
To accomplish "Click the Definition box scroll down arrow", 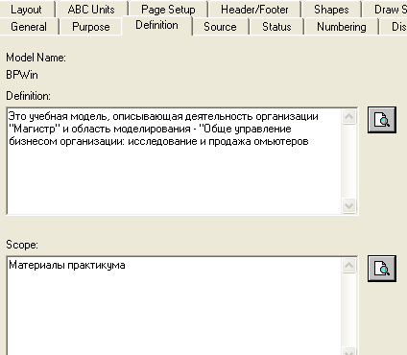I will coord(348,205).
